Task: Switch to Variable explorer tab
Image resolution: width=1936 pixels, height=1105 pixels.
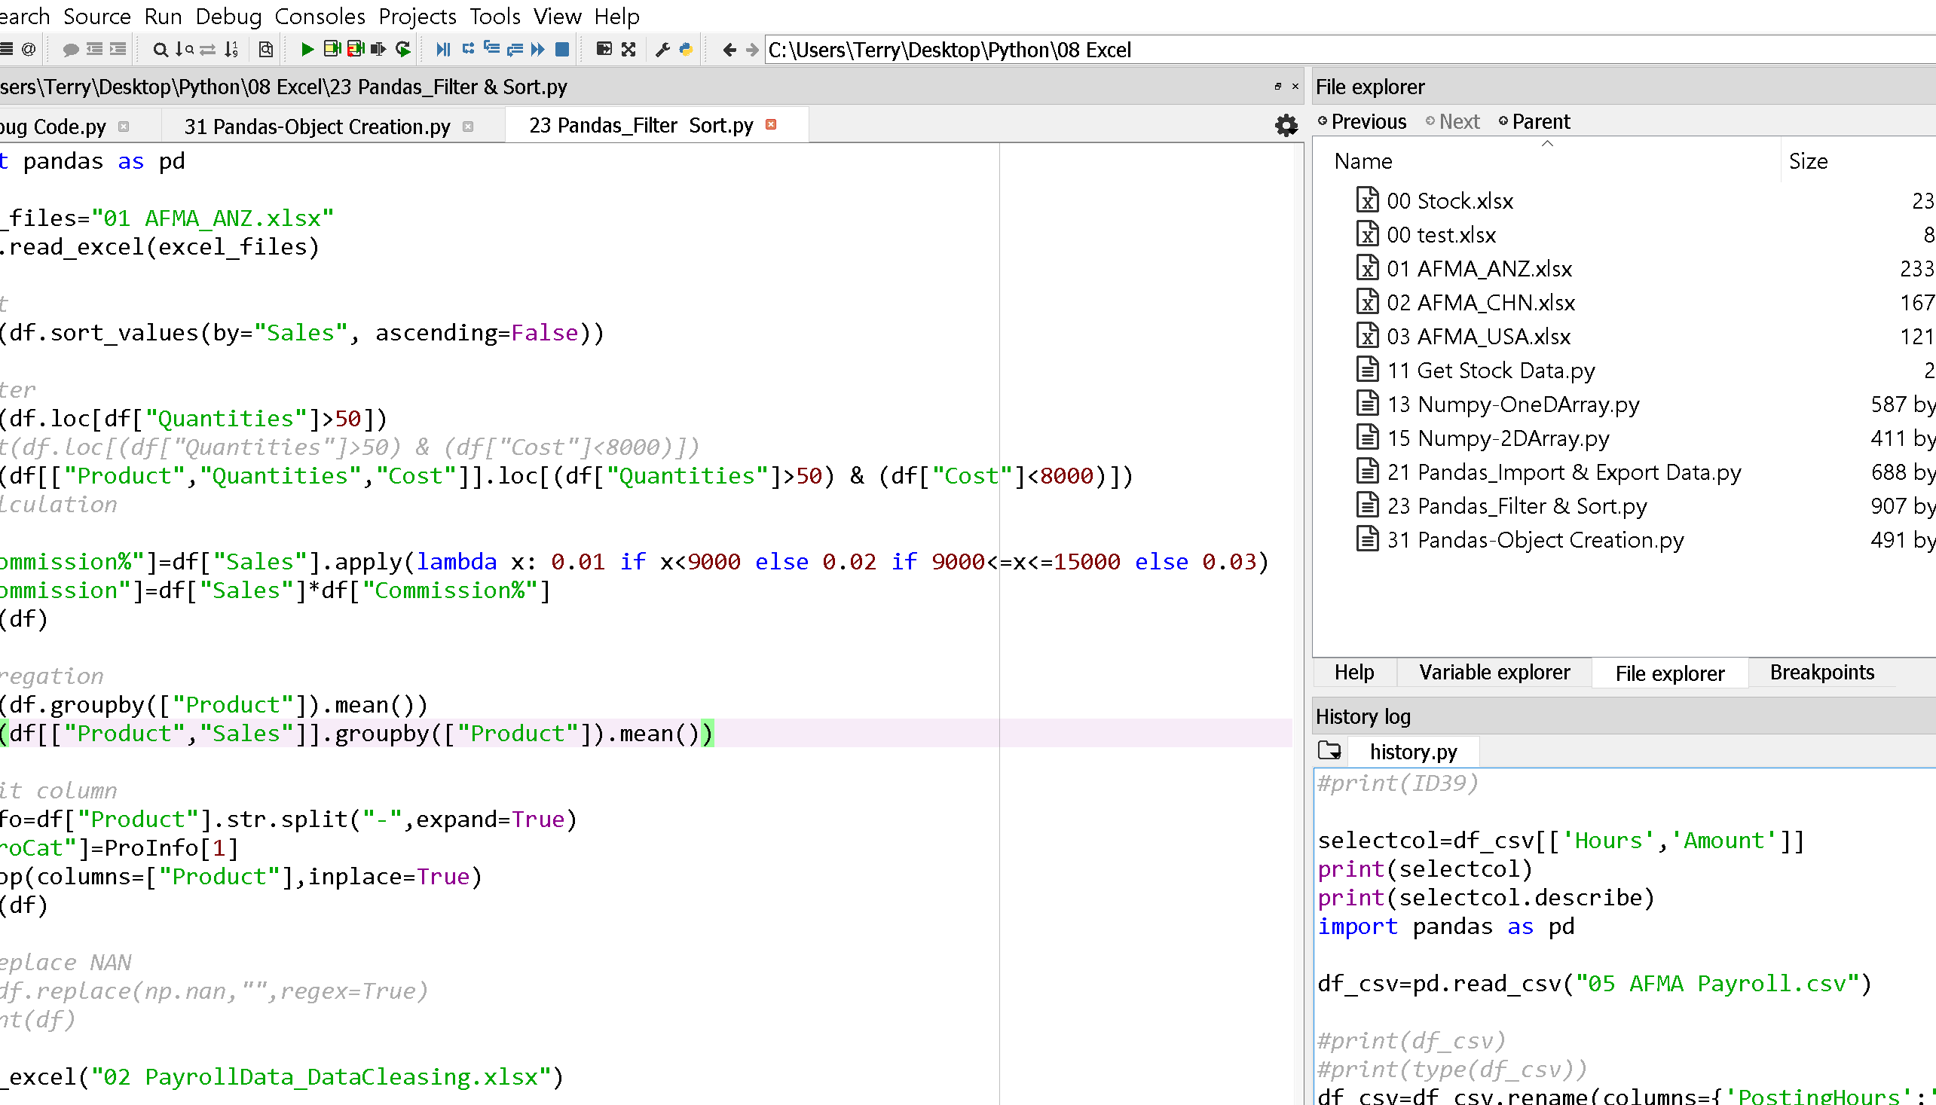Action: [1494, 673]
